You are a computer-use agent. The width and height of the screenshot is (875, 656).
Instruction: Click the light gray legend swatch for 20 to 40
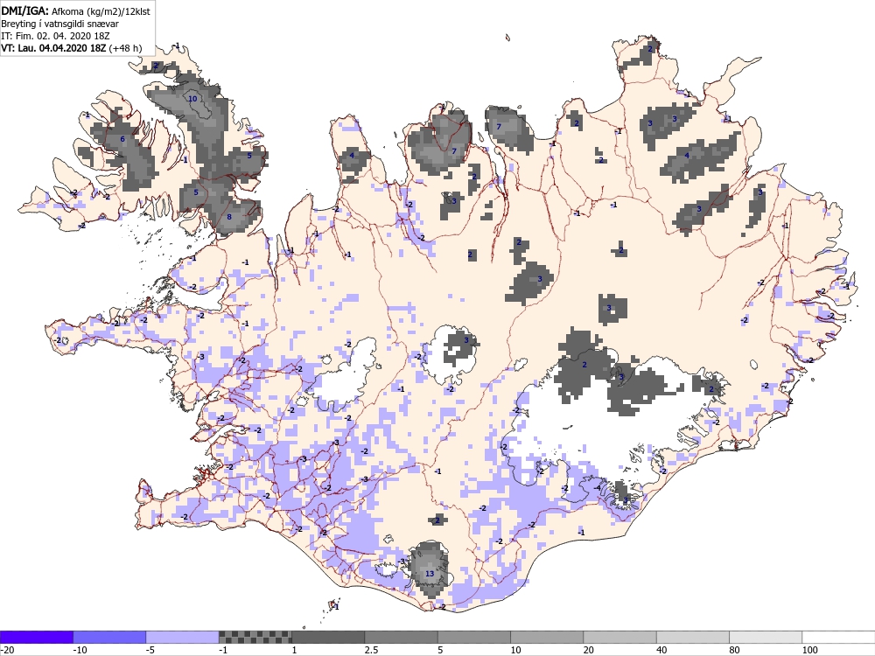(620, 637)
